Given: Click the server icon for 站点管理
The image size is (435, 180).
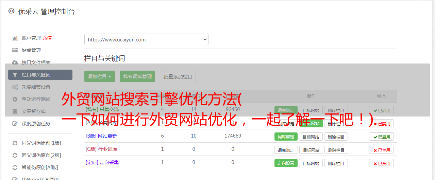Looking at the screenshot, I should pos(15,50).
